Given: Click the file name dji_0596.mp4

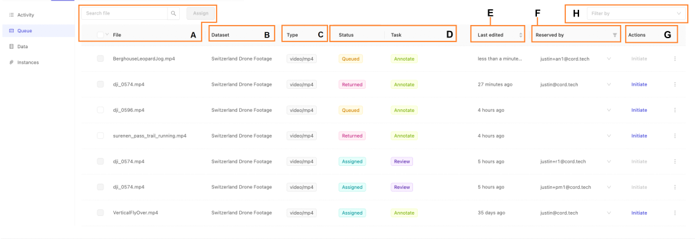Looking at the screenshot, I should [129, 110].
